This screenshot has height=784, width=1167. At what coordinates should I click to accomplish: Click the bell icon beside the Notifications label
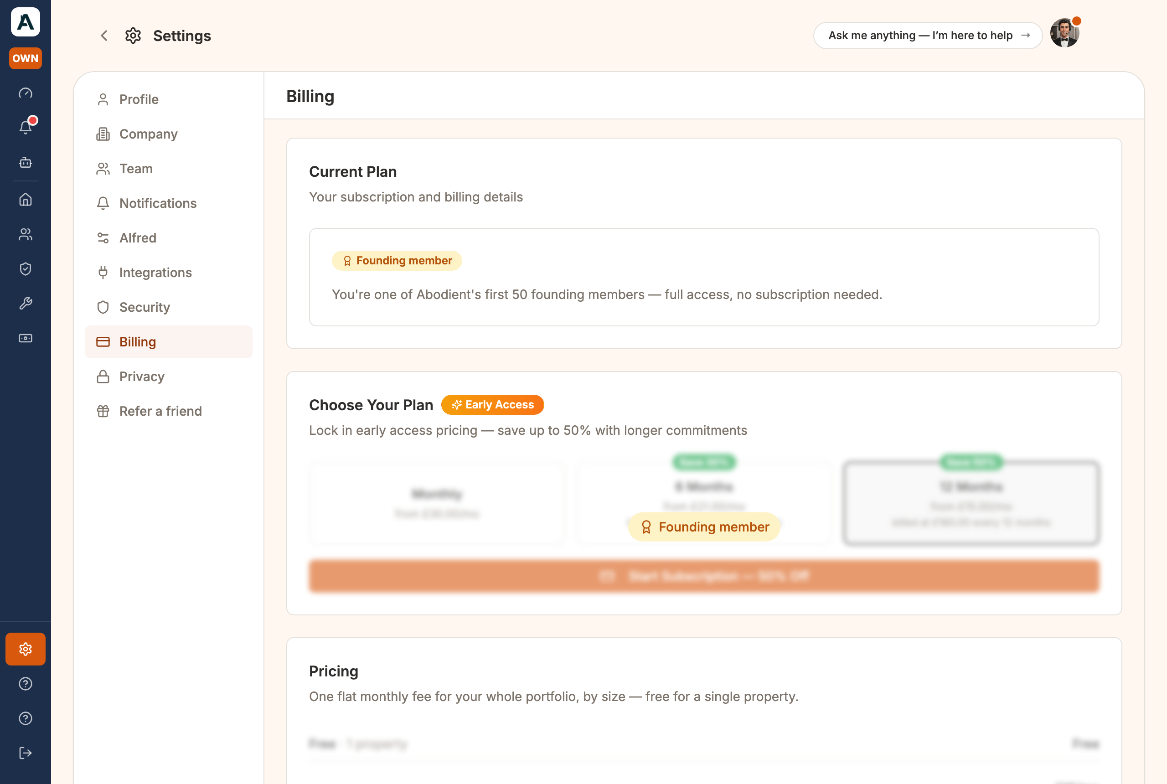tap(103, 203)
